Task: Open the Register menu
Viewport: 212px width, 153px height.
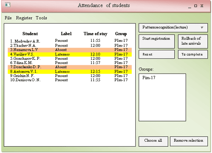Action: click(24, 18)
